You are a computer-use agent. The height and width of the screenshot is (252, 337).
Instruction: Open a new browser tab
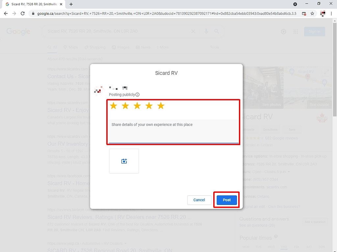click(71, 4)
